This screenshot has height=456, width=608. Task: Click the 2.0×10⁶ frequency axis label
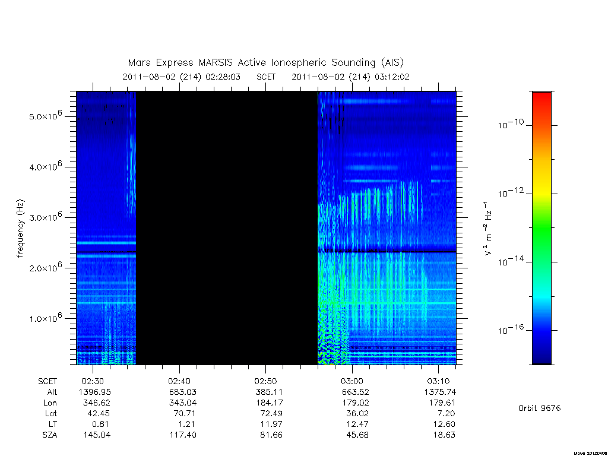click(x=45, y=268)
